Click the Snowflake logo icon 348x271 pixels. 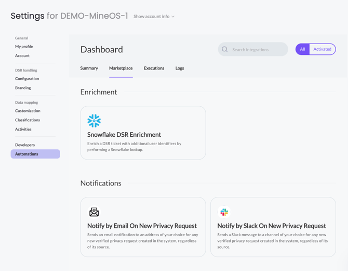click(94, 121)
